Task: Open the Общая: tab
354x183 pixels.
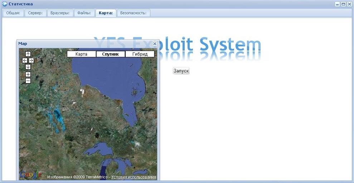Action: (x=13, y=13)
